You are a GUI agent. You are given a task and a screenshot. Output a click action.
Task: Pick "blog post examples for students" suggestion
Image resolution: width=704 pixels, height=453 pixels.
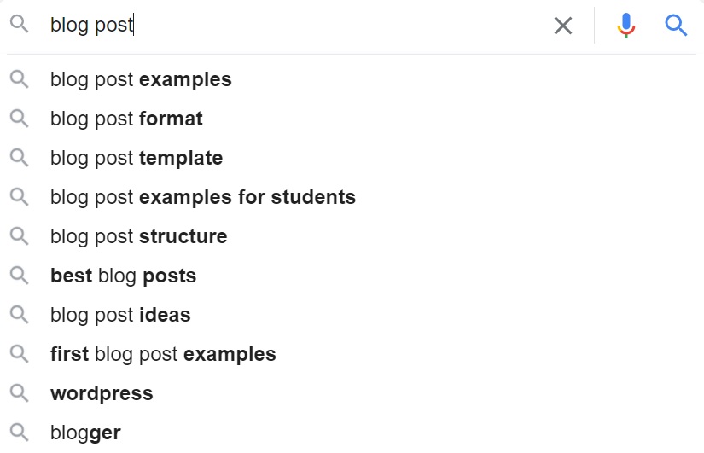tap(203, 197)
